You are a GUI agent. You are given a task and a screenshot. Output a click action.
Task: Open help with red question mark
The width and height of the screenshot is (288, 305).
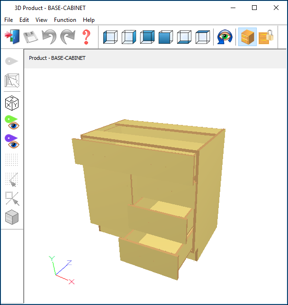tap(86, 37)
